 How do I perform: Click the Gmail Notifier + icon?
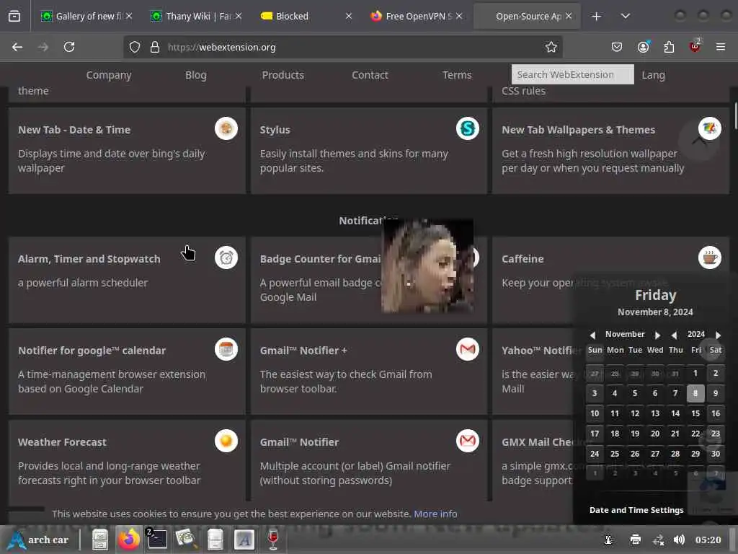pos(467,350)
